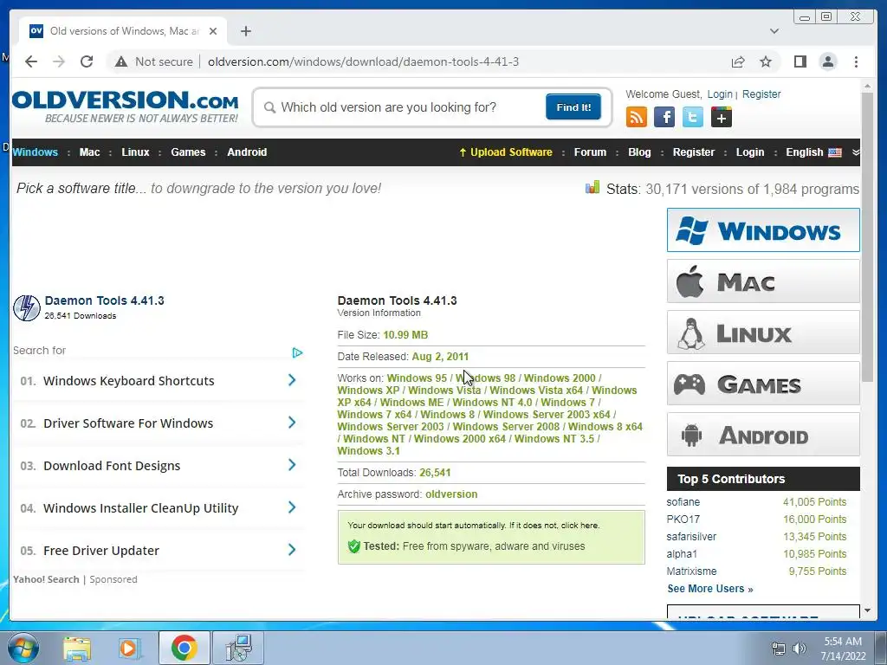Open the Windows Start button
The image size is (887, 665).
tap(23, 648)
